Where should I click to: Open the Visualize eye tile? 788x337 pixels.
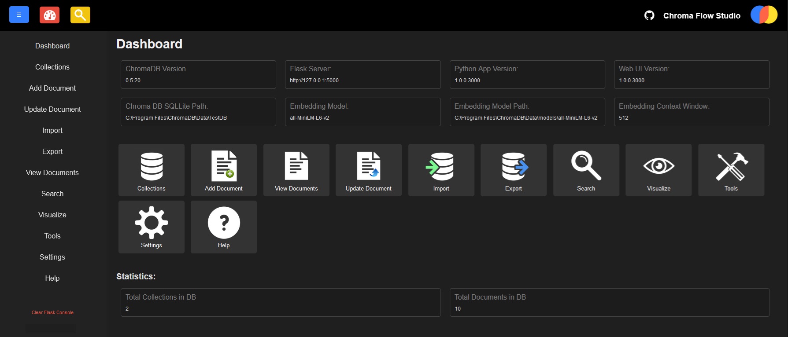coord(659,170)
